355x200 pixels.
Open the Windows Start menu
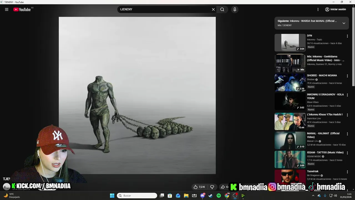[112, 196]
